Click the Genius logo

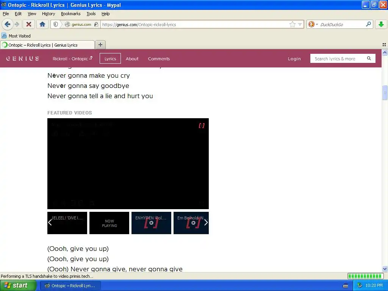tap(22, 59)
